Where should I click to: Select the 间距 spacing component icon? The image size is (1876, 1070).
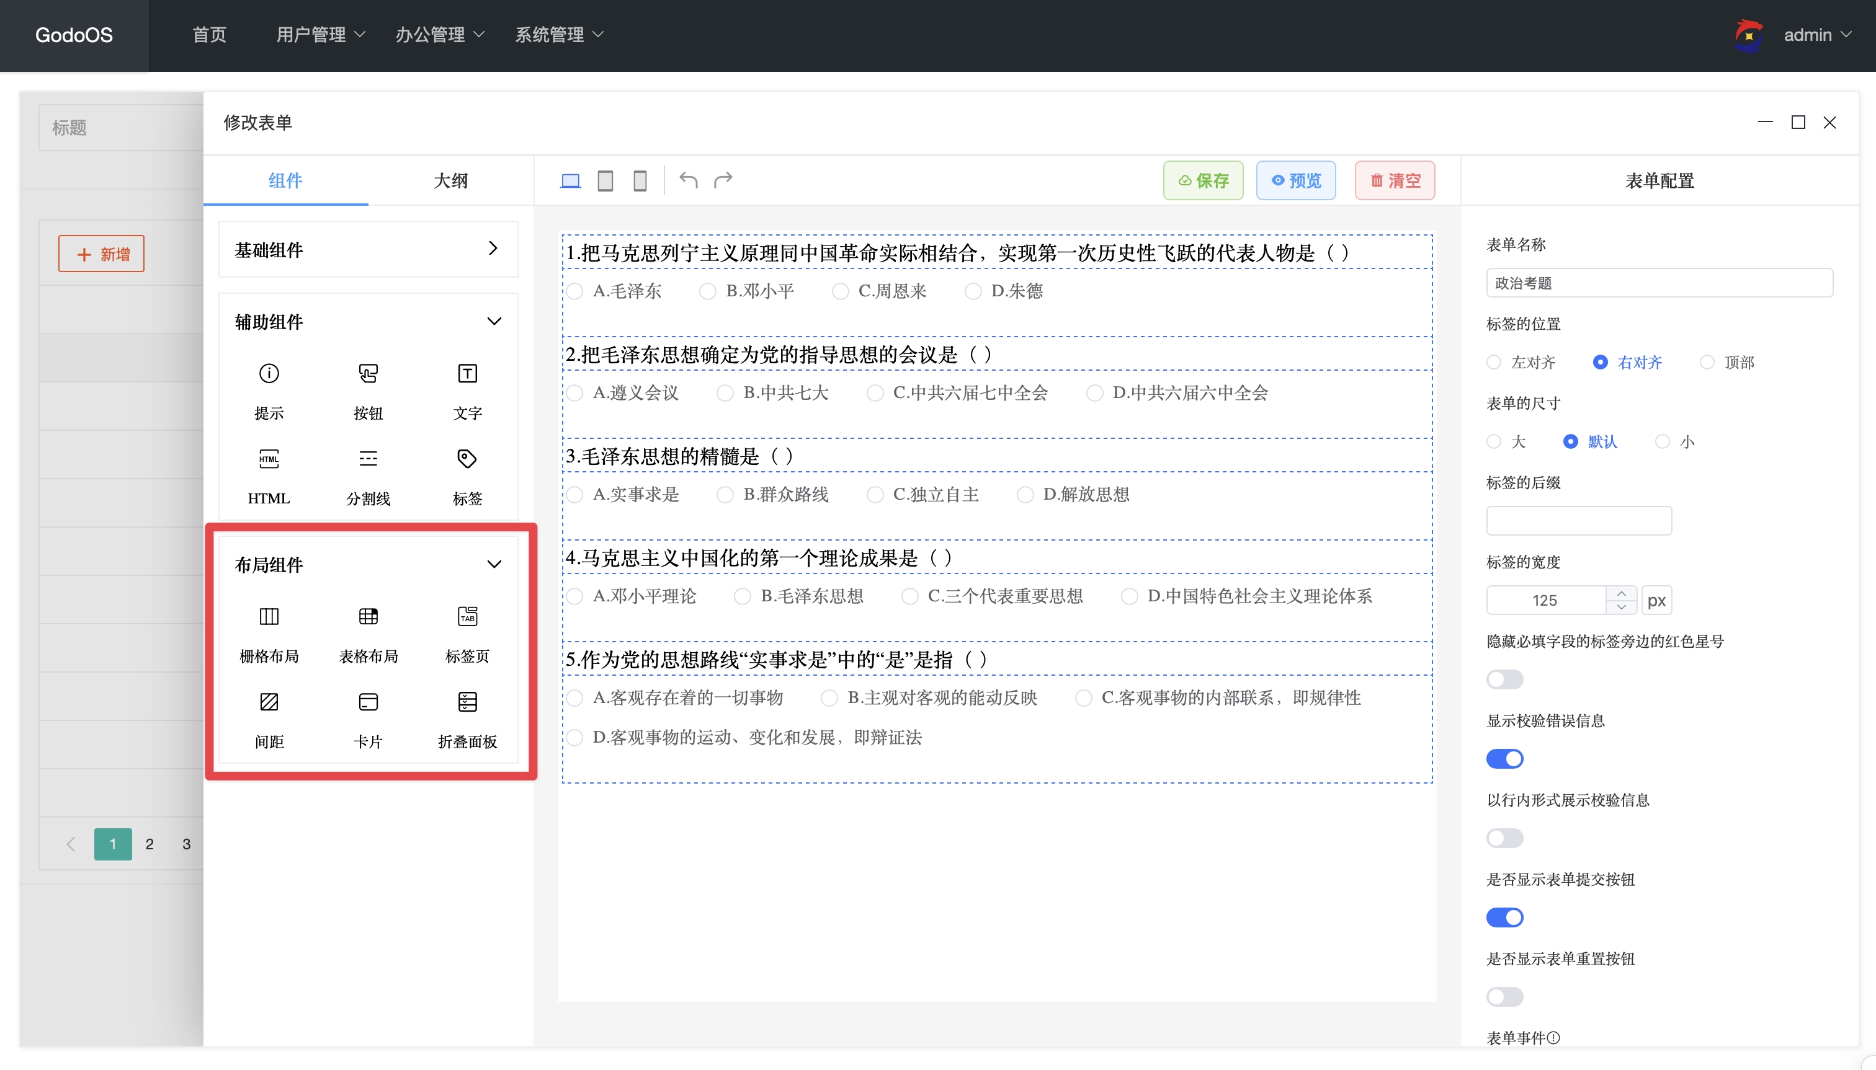pyautogui.click(x=269, y=702)
